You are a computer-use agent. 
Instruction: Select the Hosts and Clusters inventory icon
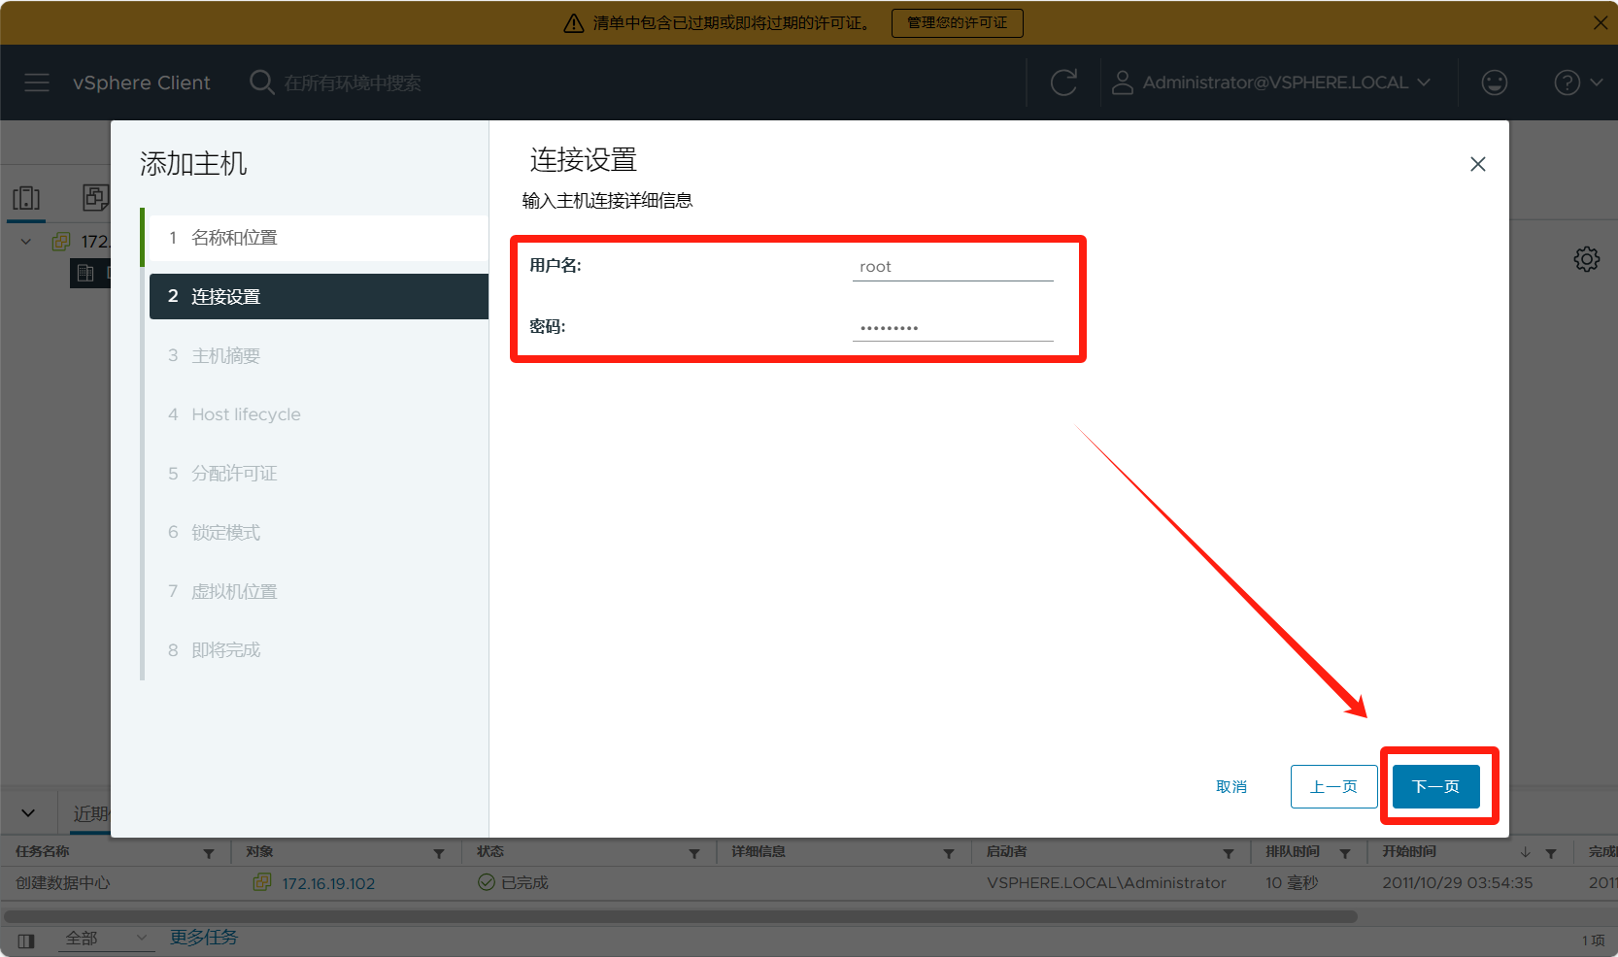click(x=26, y=198)
